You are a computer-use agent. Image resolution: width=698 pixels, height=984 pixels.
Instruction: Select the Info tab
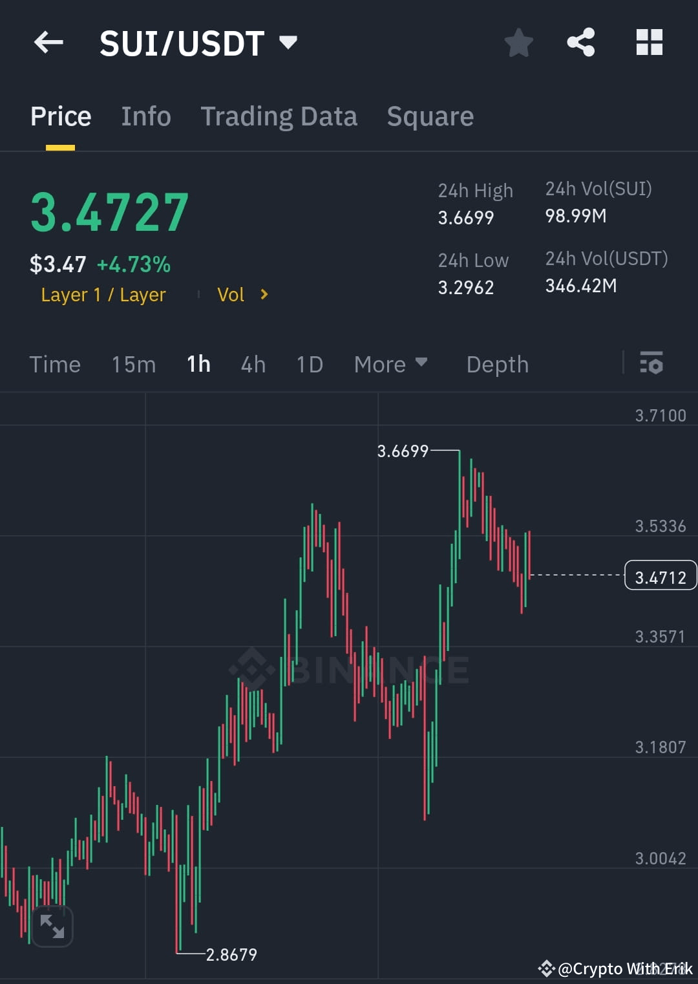click(x=145, y=116)
